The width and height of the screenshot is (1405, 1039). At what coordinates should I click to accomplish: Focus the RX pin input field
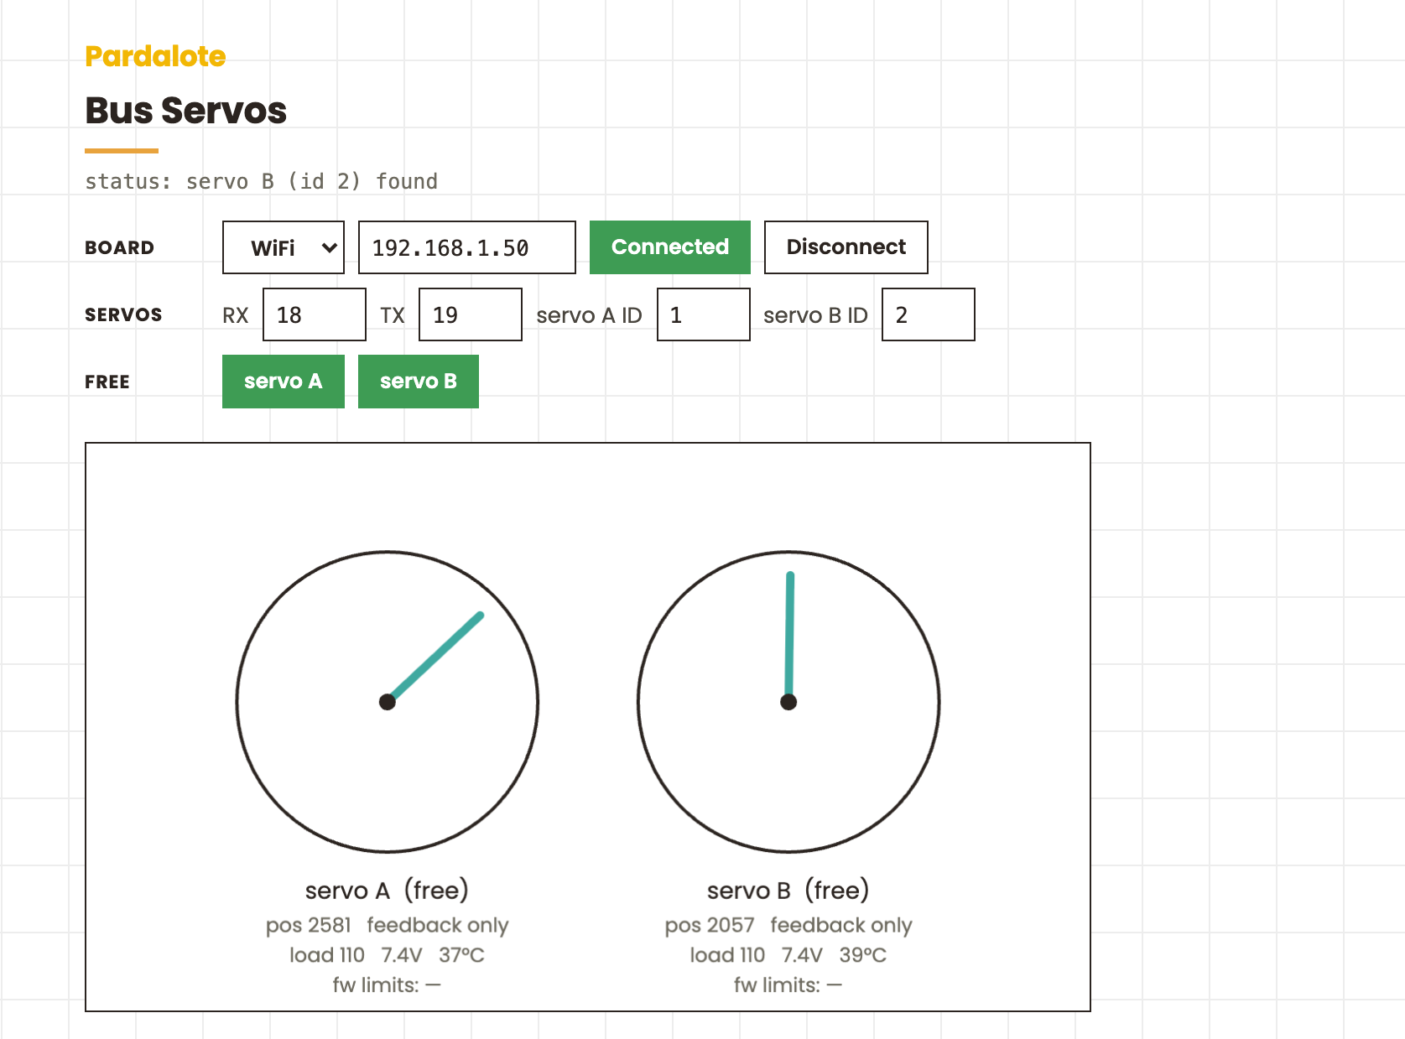click(315, 314)
